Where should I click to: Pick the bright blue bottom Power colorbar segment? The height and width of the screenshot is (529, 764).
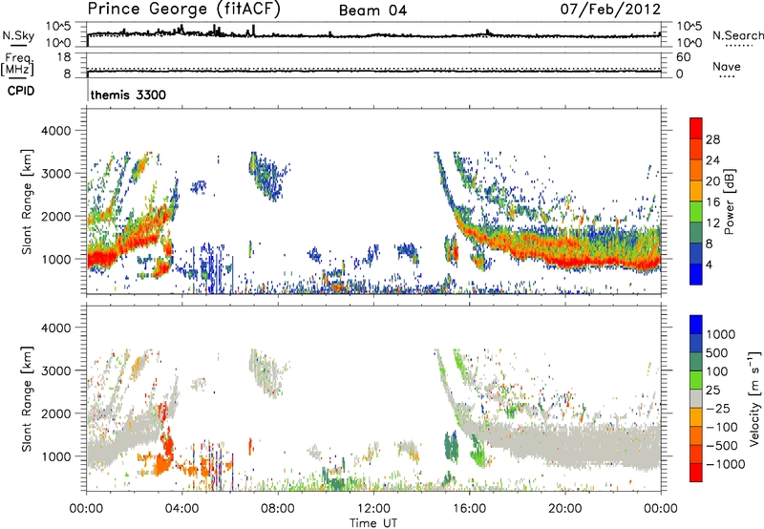click(696, 275)
